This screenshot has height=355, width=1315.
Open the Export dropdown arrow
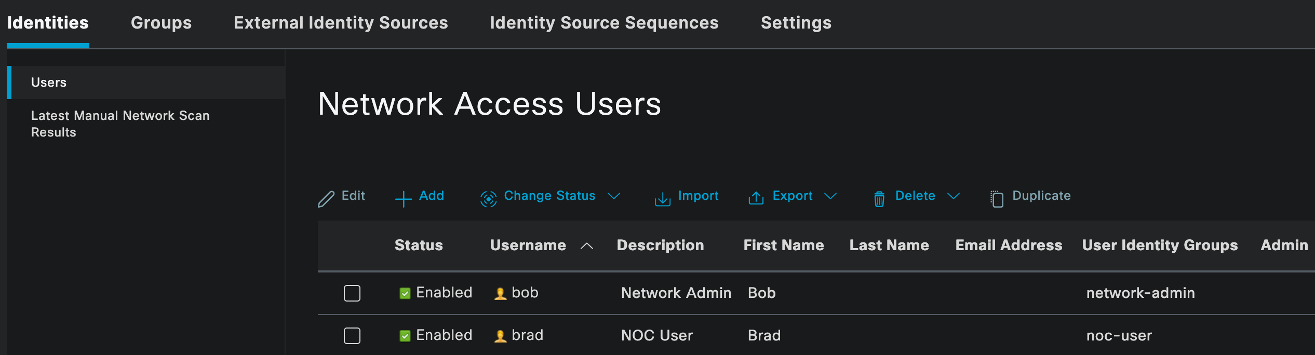point(830,196)
